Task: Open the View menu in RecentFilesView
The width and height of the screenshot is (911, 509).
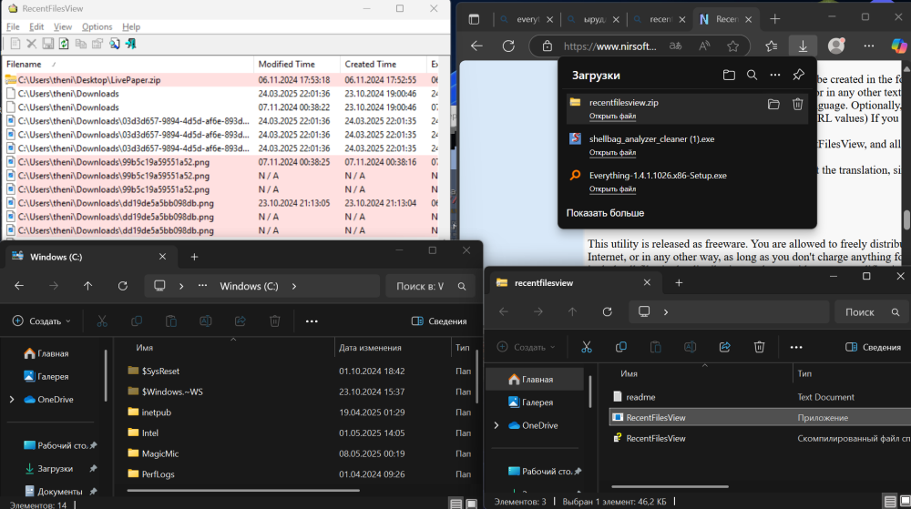Action: point(62,26)
